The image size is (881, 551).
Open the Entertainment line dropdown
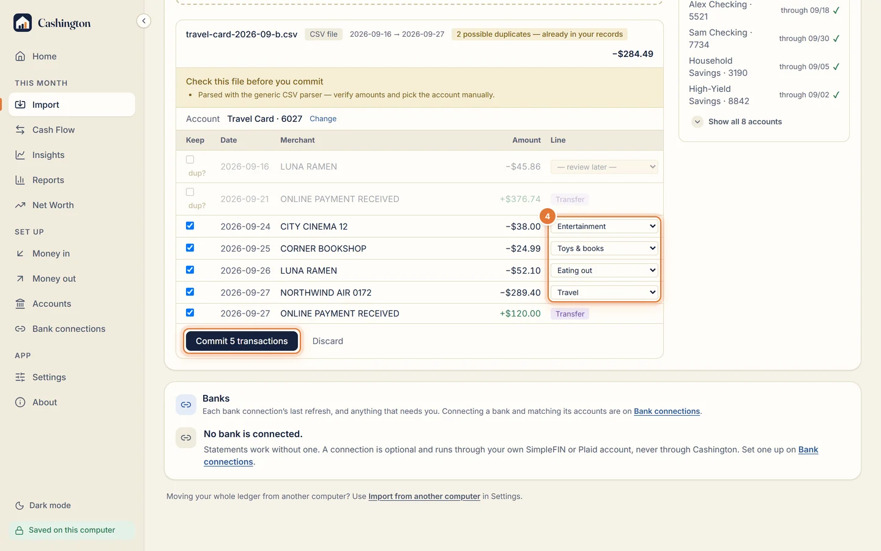pos(604,227)
